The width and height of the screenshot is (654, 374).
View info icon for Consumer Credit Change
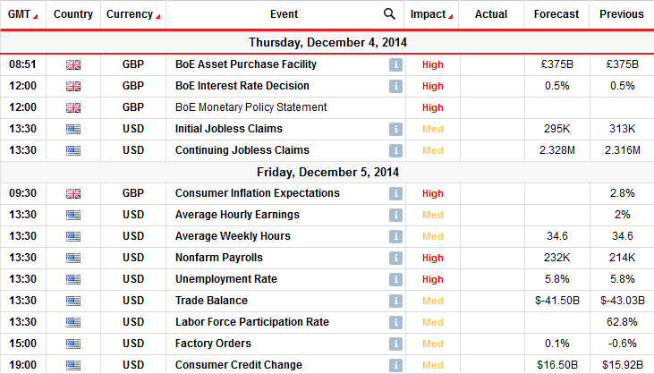click(x=395, y=365)
